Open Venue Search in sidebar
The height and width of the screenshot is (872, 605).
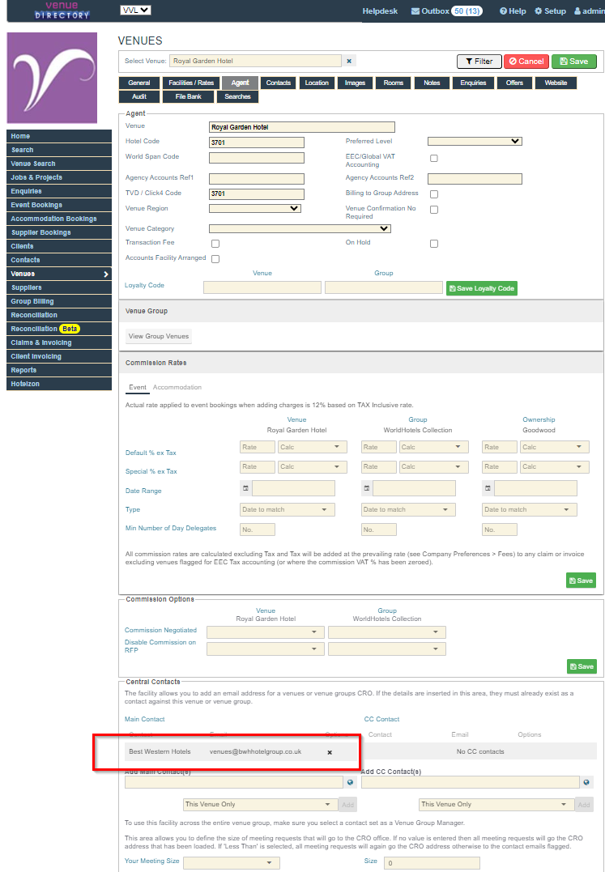[x=59, y=164]
